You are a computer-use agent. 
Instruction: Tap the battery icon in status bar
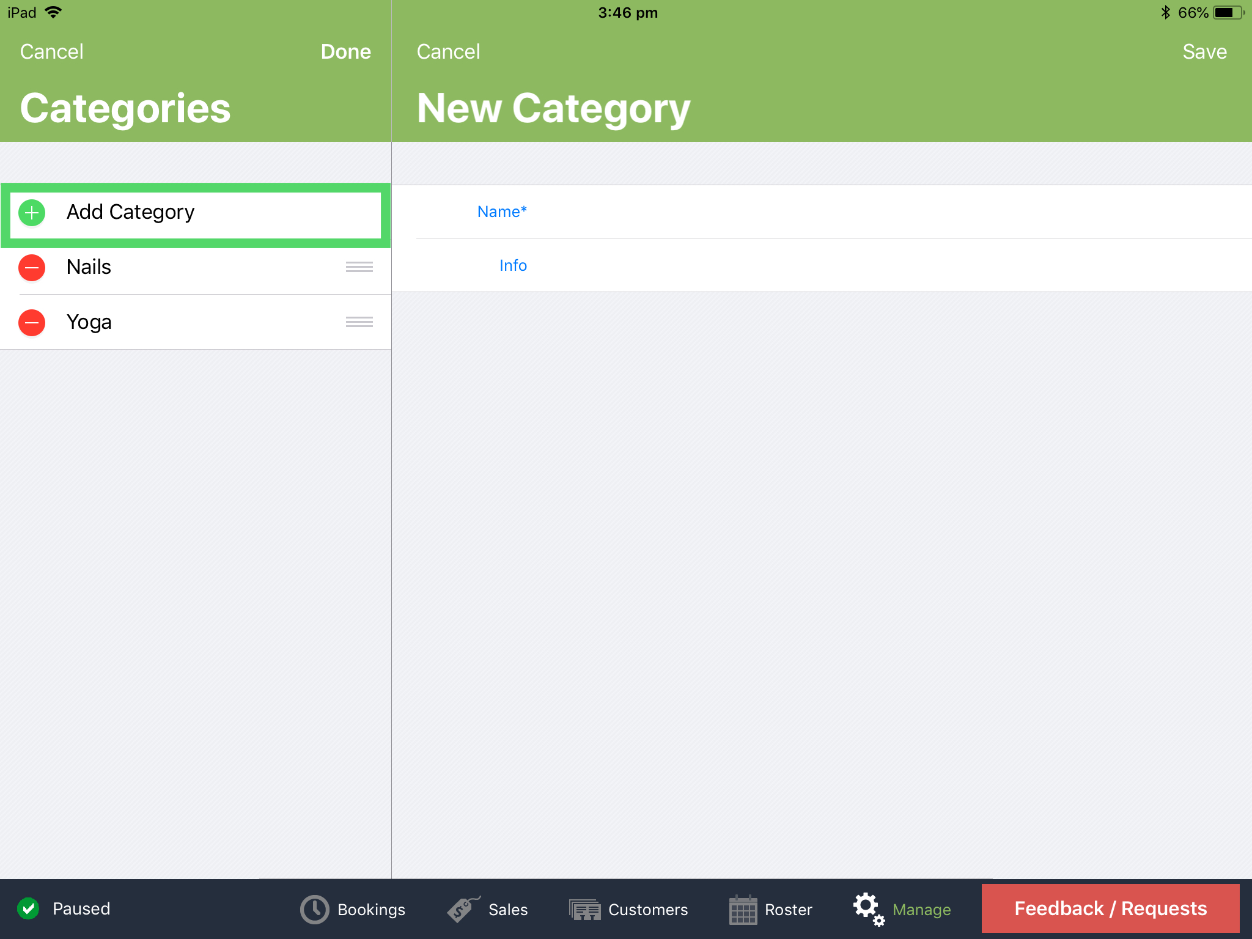coord(1229,12)
